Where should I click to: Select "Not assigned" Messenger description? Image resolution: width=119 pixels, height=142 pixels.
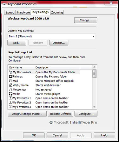43,90
